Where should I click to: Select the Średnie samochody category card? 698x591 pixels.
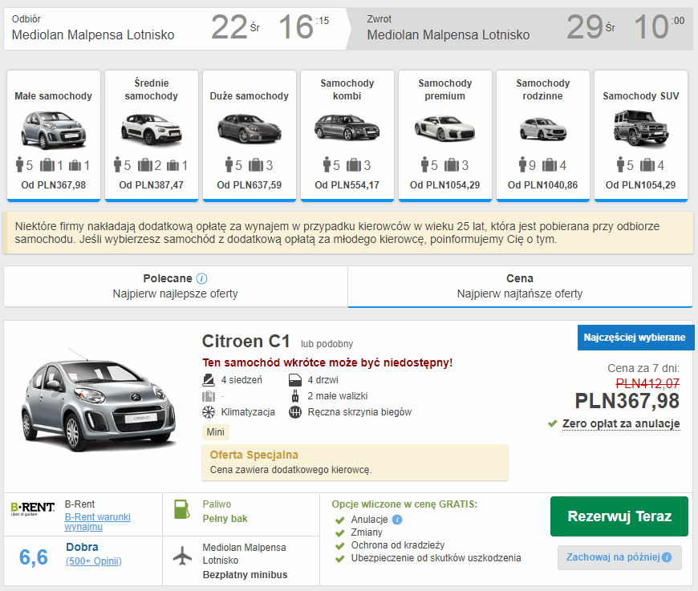coord(152,136)
